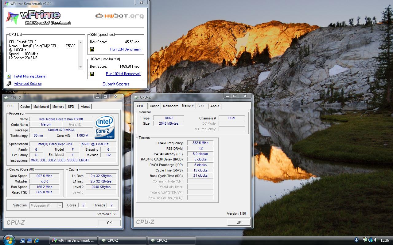Viewport: 393px width, 245px height.
Task: Switch to Cache tab in right CPU-Z window
Action: click(x=154, y=106)
